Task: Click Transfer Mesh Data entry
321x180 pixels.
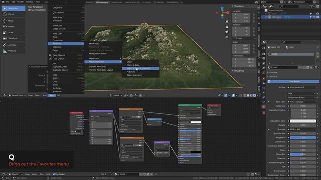Action: (103, 67)
